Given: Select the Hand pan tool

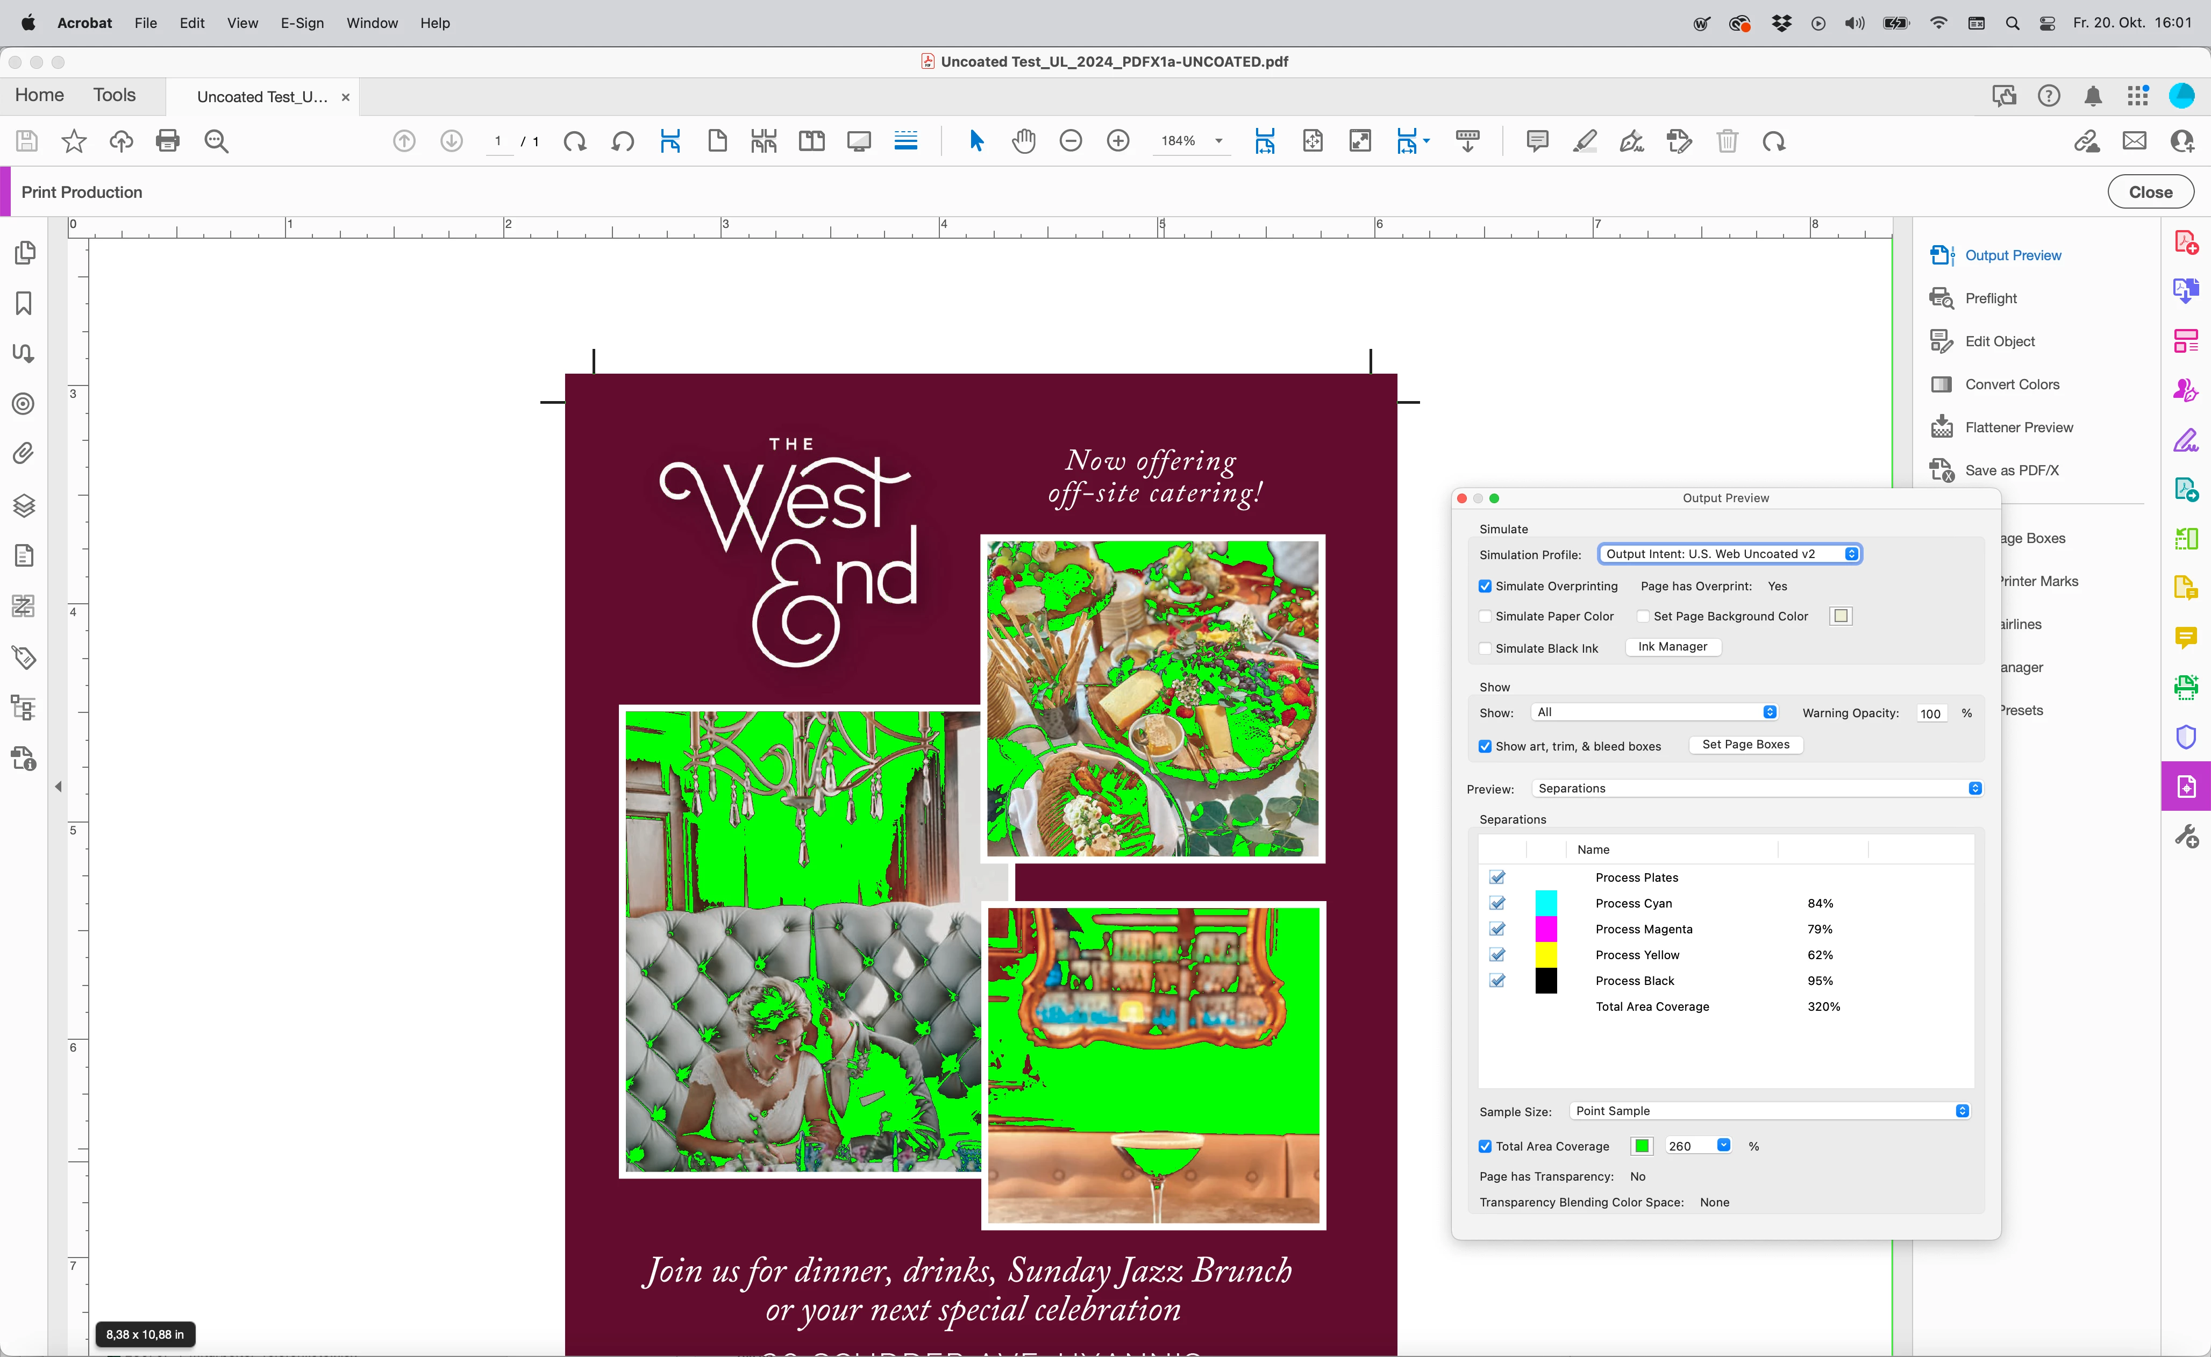Looking at the screenshot, I should (1023, 141).
